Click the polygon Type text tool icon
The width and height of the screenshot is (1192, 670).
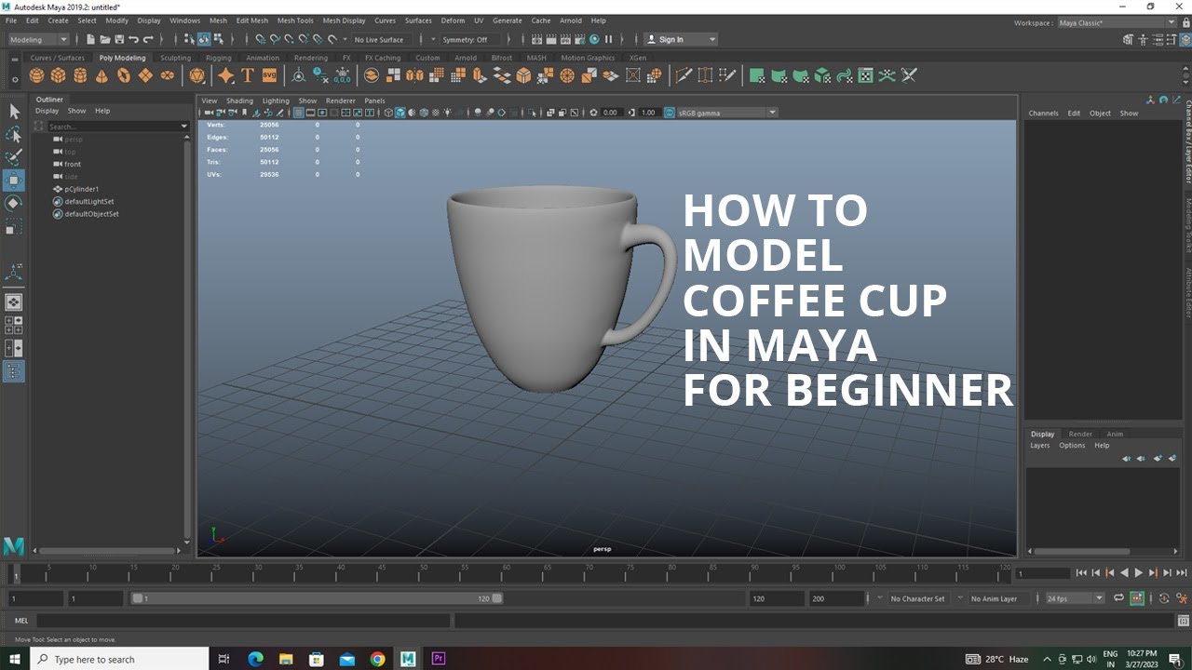point(248,76)
